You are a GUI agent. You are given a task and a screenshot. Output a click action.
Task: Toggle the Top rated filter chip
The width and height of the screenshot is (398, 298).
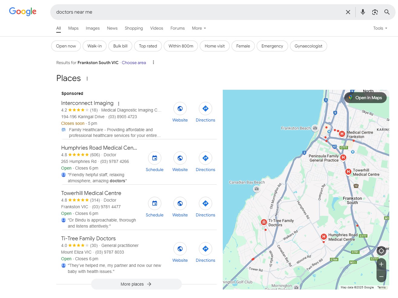pyautogui.click(x=148, y=46)
